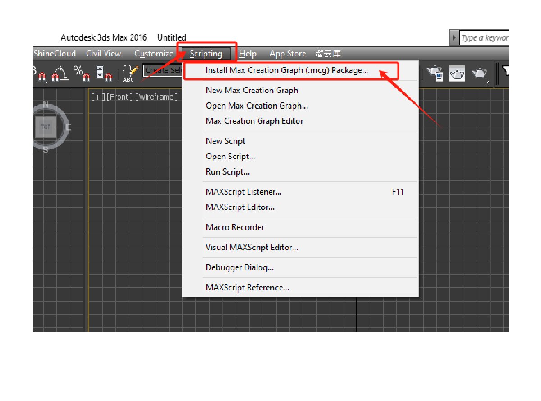Open the [Front] viewport view menu
The image size is (541, 401).
point(119,97)
